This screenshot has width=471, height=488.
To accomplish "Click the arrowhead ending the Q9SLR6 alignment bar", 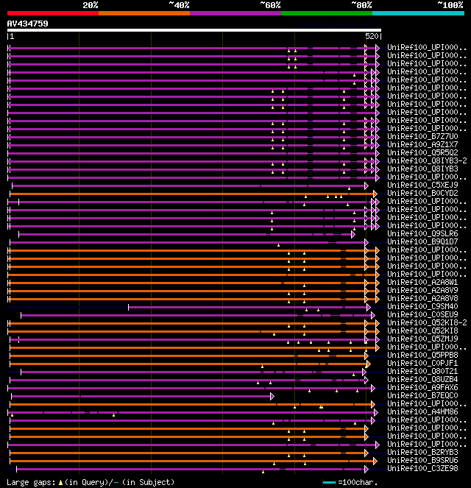I will (x=353, y=234).
